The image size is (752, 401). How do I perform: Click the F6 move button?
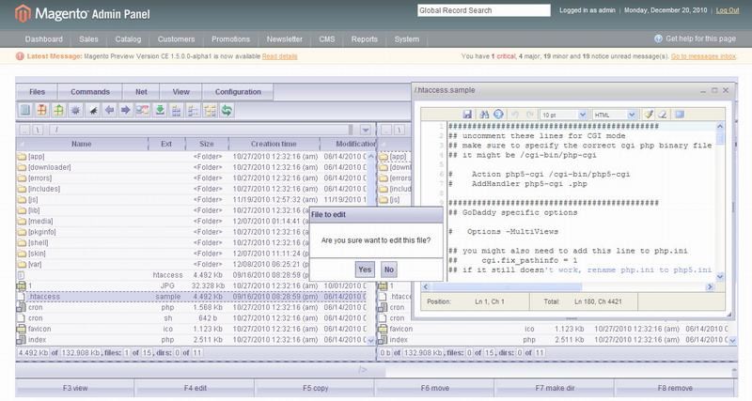[x=435, y=388]
